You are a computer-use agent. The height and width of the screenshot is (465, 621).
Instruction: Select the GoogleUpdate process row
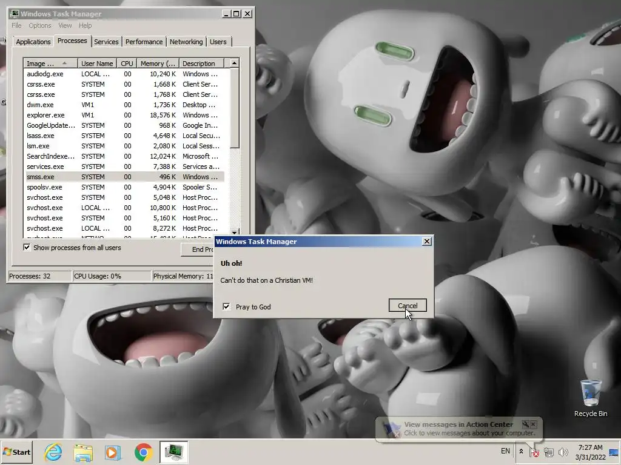pos(125,125)
